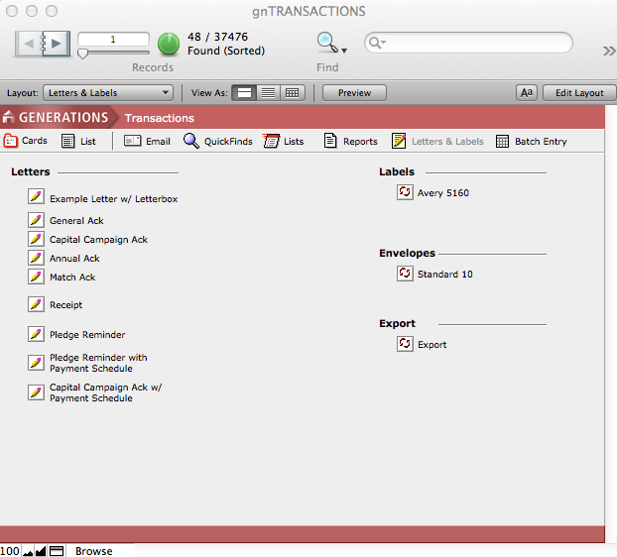The height and width of the screenshot is (557, 617).
Task: Expand the Find magnifier dropdown arrow
Action: pos(344,49)
